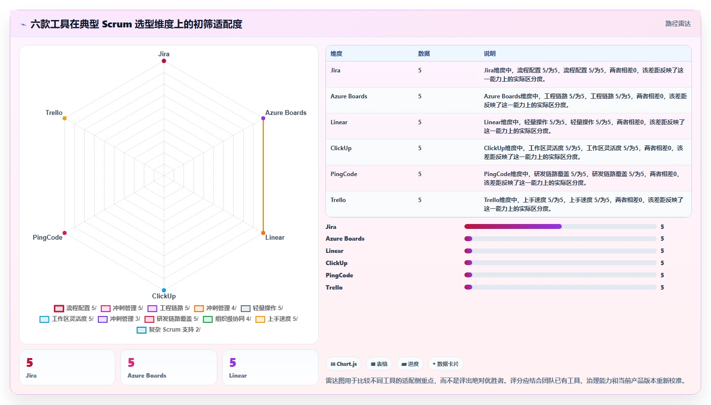Click the Linear radar point

tap(263, 233)
